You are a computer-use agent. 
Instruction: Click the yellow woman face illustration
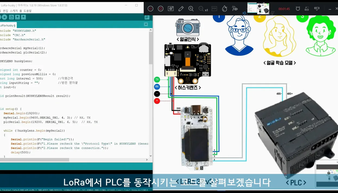tap(279, 37)
